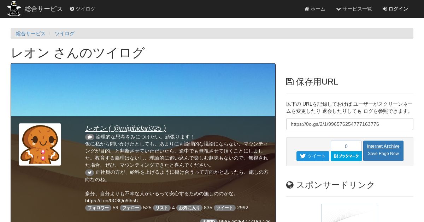Screen dimensions: 424x222
Task: Click the gingerbread man profile avatar
Action: coord(40,144)
